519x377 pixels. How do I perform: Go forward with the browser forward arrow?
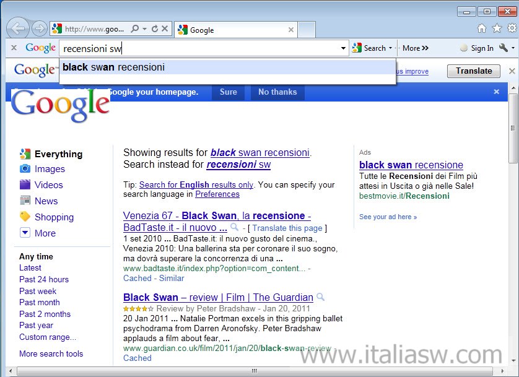(40, 28)
